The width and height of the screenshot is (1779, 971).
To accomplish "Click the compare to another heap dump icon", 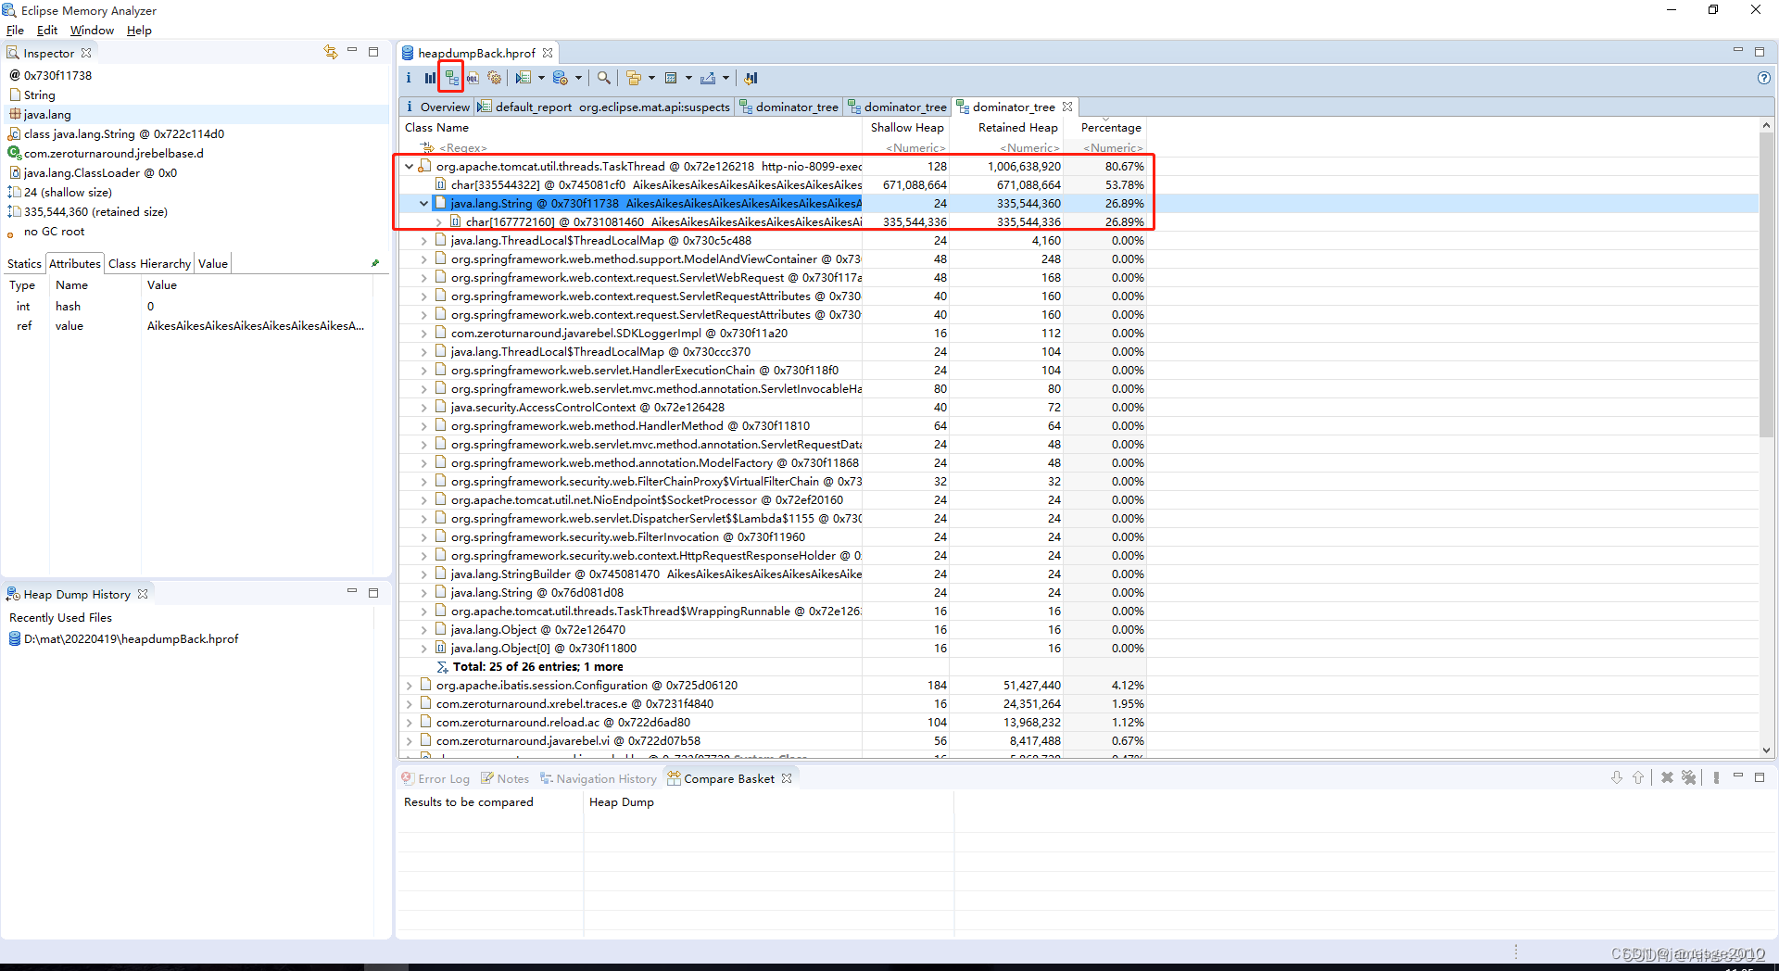I will coord(751,78).
